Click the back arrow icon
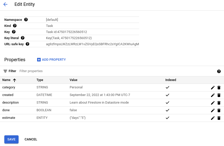The width and height of the screenshot is (224, 146). click(5, 5)
